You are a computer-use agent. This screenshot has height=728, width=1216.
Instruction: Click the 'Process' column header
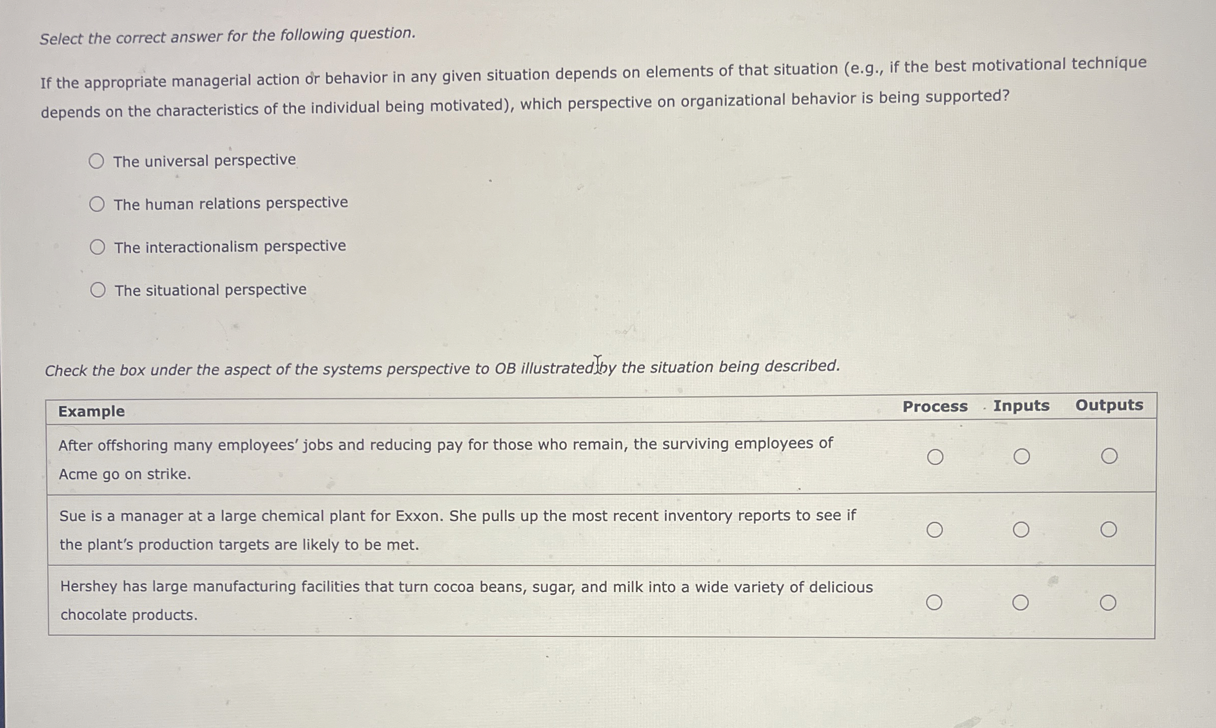(x=935, y=406)
